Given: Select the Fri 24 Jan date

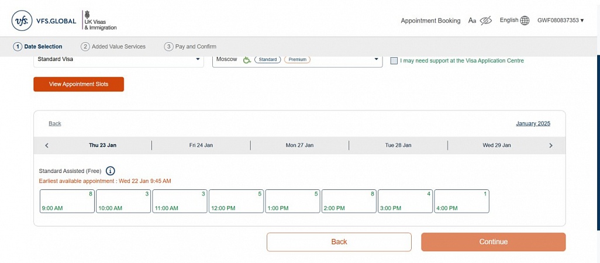Looking at the screenshot, I should click(201, 146).
